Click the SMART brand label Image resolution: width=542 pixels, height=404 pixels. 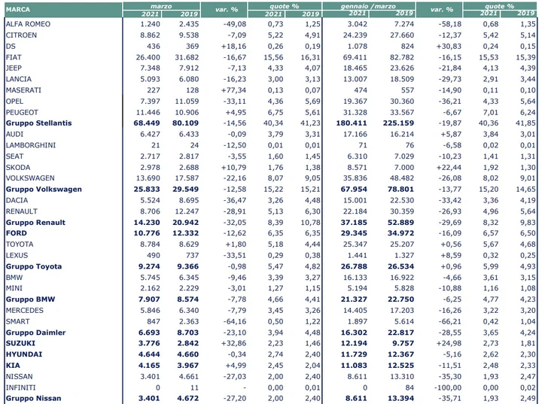click(x=17, y=321)
